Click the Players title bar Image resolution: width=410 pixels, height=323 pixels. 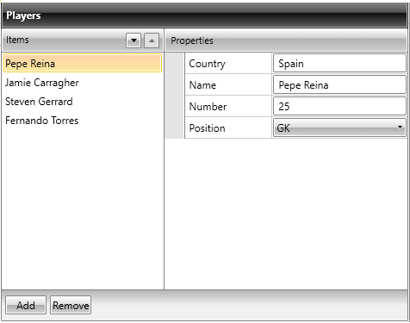(205, 16)
